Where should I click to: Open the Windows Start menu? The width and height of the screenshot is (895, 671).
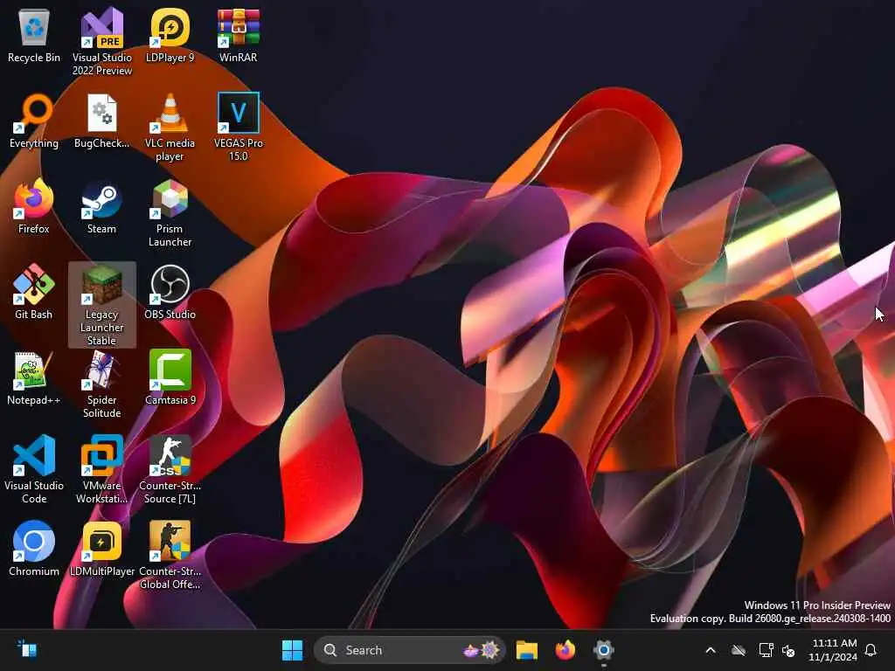pyautogui.click(x=292, y=650)
